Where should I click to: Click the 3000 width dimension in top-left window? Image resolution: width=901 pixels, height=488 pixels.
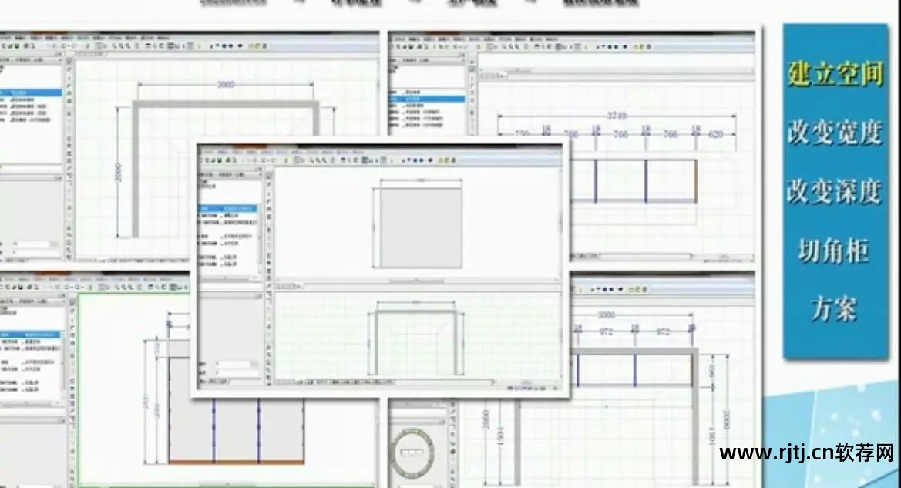[225, 85]
